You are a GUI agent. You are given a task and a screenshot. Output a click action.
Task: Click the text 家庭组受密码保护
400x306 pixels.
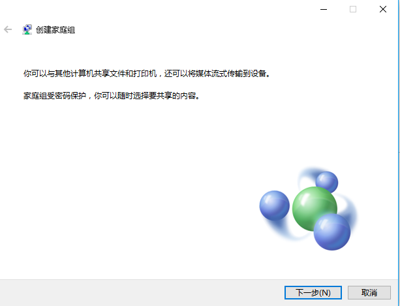click(x=55, y=96)
